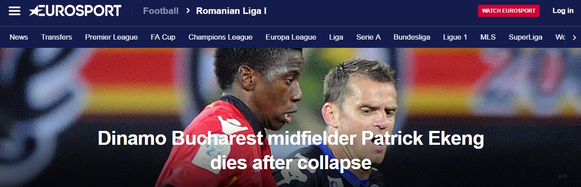Switch to Europa League tab

click(291, 37)
